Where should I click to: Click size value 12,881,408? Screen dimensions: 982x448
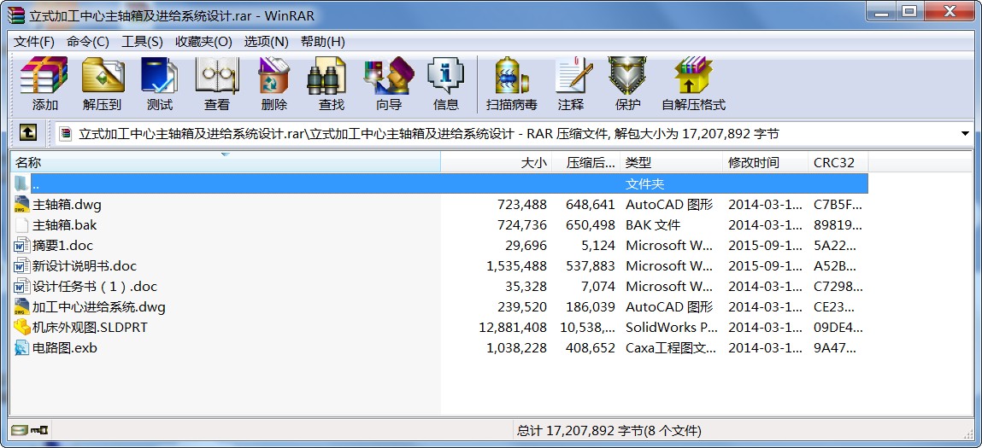point(512,327)
